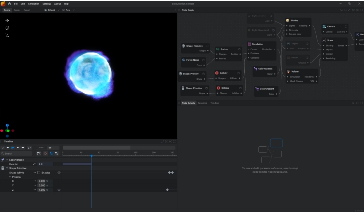Toggle the Shape Activity Enabled checkbox
Image resolution: width=364 pixels, height=213 pixels.
(39, 173)
